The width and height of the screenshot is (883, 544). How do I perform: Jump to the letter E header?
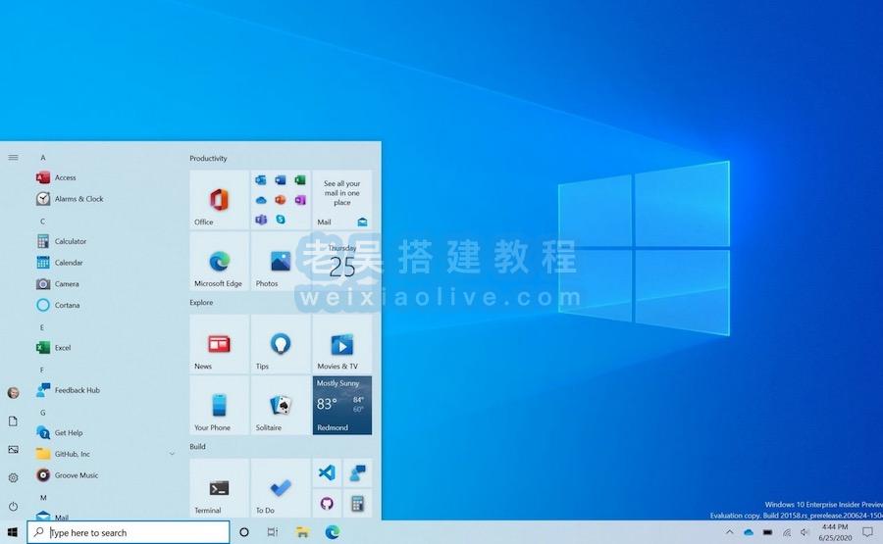click(42, 327)
